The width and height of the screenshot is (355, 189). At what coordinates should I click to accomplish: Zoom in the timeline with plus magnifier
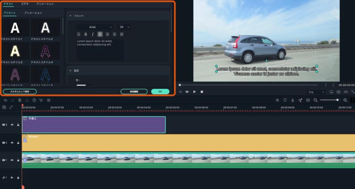345,100
